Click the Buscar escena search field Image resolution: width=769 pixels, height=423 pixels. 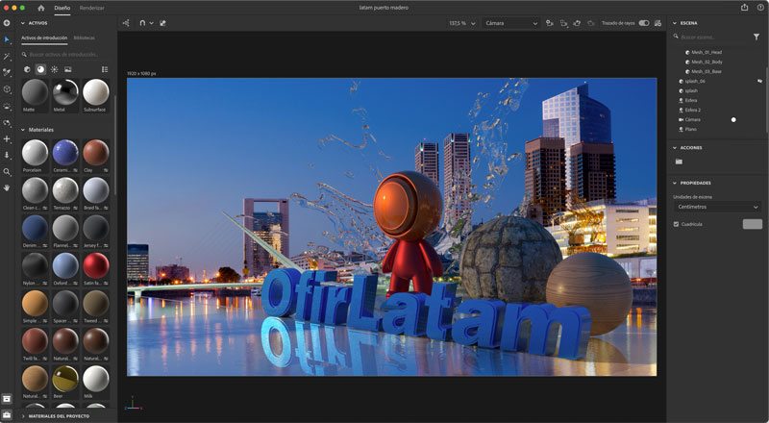tap(711, 37)
